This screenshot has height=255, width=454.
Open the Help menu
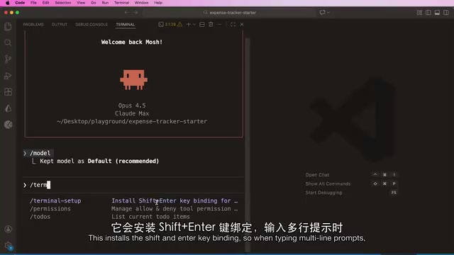[158, 3]
